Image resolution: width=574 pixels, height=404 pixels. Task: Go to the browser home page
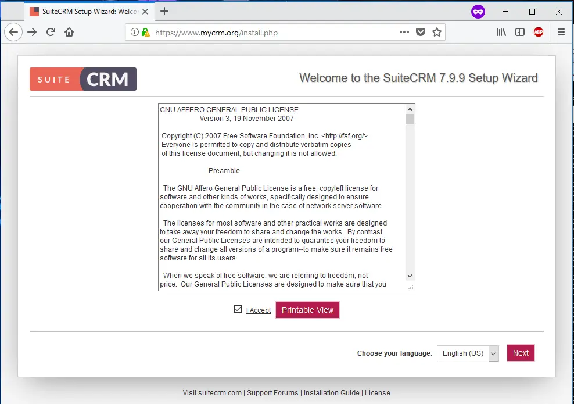69,32
